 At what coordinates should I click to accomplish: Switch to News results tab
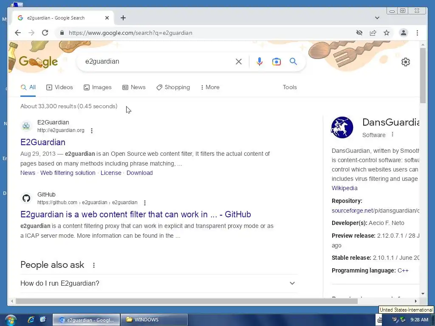pos(134,87)
